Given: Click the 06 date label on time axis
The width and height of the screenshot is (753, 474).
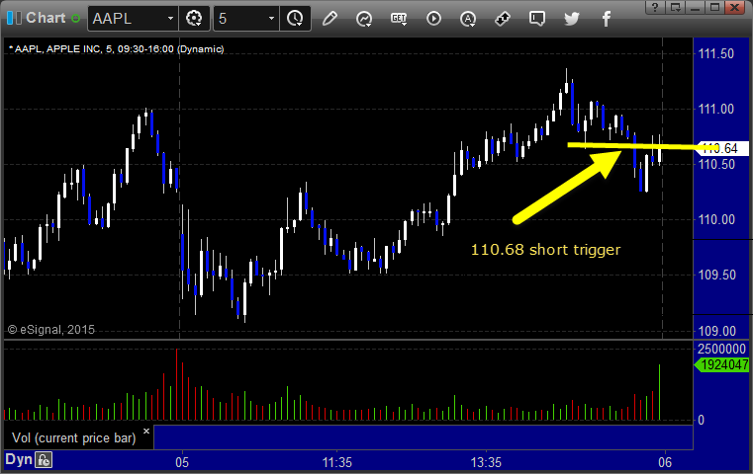Looking at the screenshot, I should tap(665, 462).
